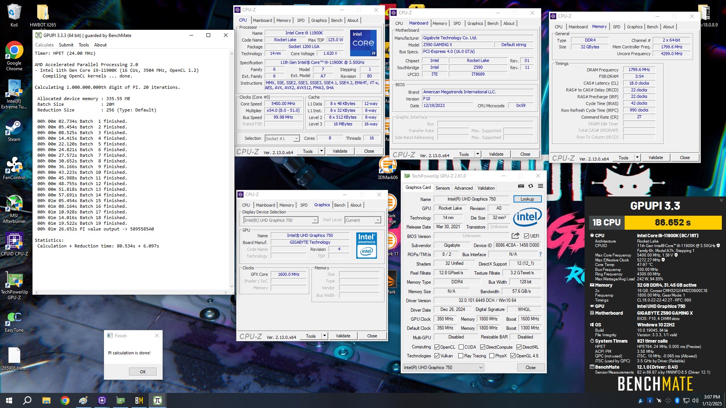
Task: Open Steam desktop icon
Action: [14, 130]
